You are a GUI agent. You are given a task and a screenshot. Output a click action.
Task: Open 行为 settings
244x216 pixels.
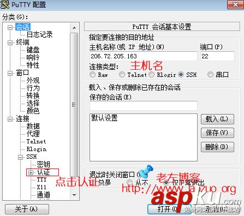[x=33, y=88]
